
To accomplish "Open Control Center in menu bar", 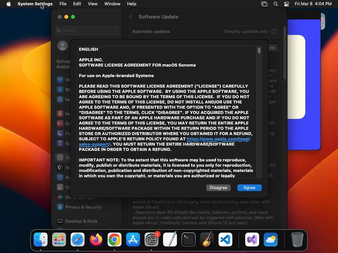I will [287, 4].
